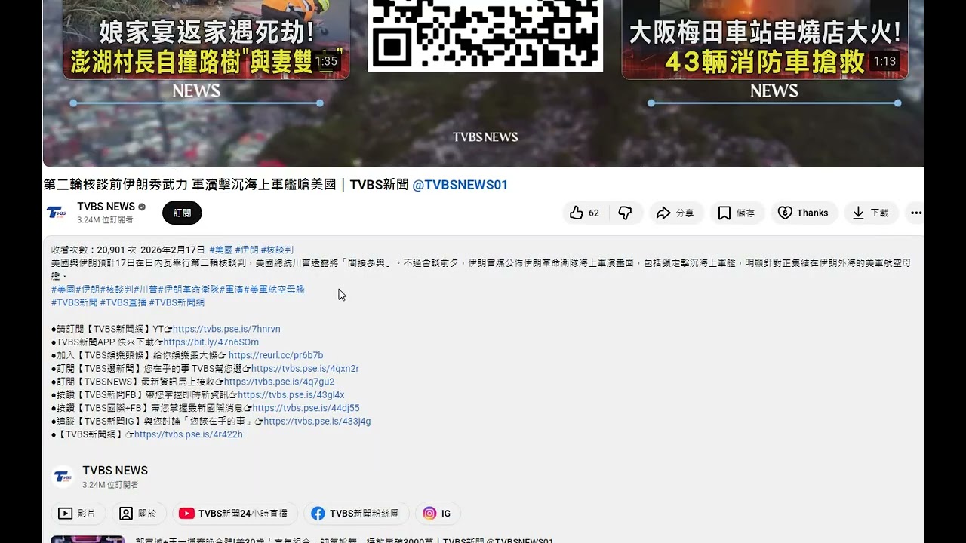The image size is (966, 543).
Task: Open @TVBSNEWS01 handle in video title
Action: click(460, 185)
